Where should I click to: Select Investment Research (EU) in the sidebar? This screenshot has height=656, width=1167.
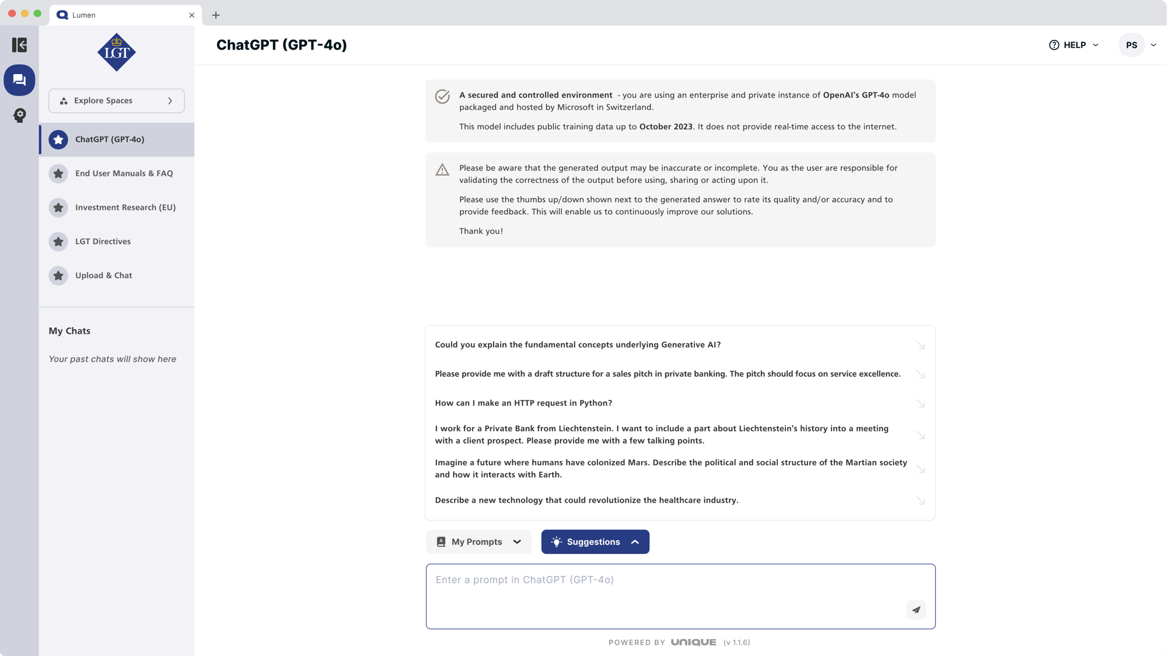125,207
